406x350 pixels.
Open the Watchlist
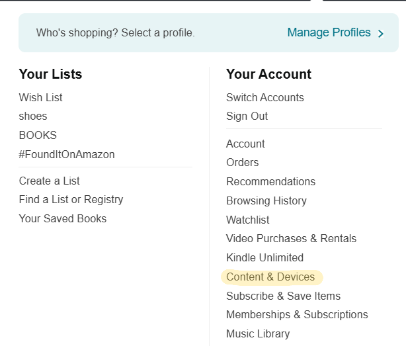[248, 220]
